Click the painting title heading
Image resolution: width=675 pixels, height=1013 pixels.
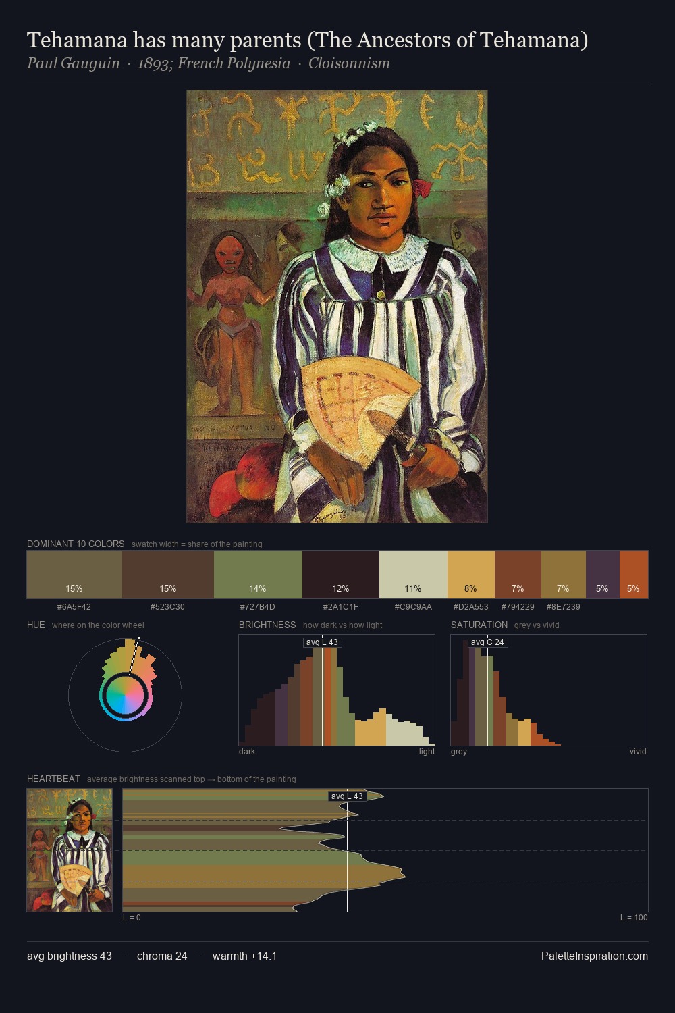307,41
